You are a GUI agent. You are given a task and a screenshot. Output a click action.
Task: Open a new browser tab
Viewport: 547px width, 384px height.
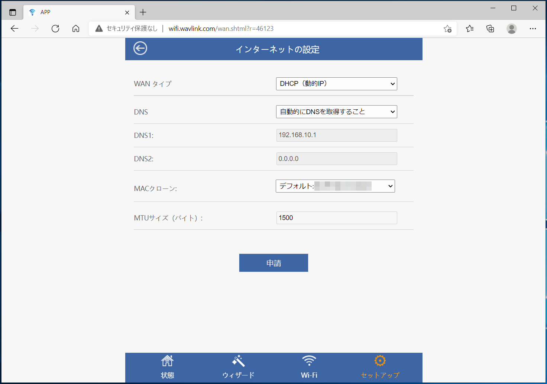point(143,12)
